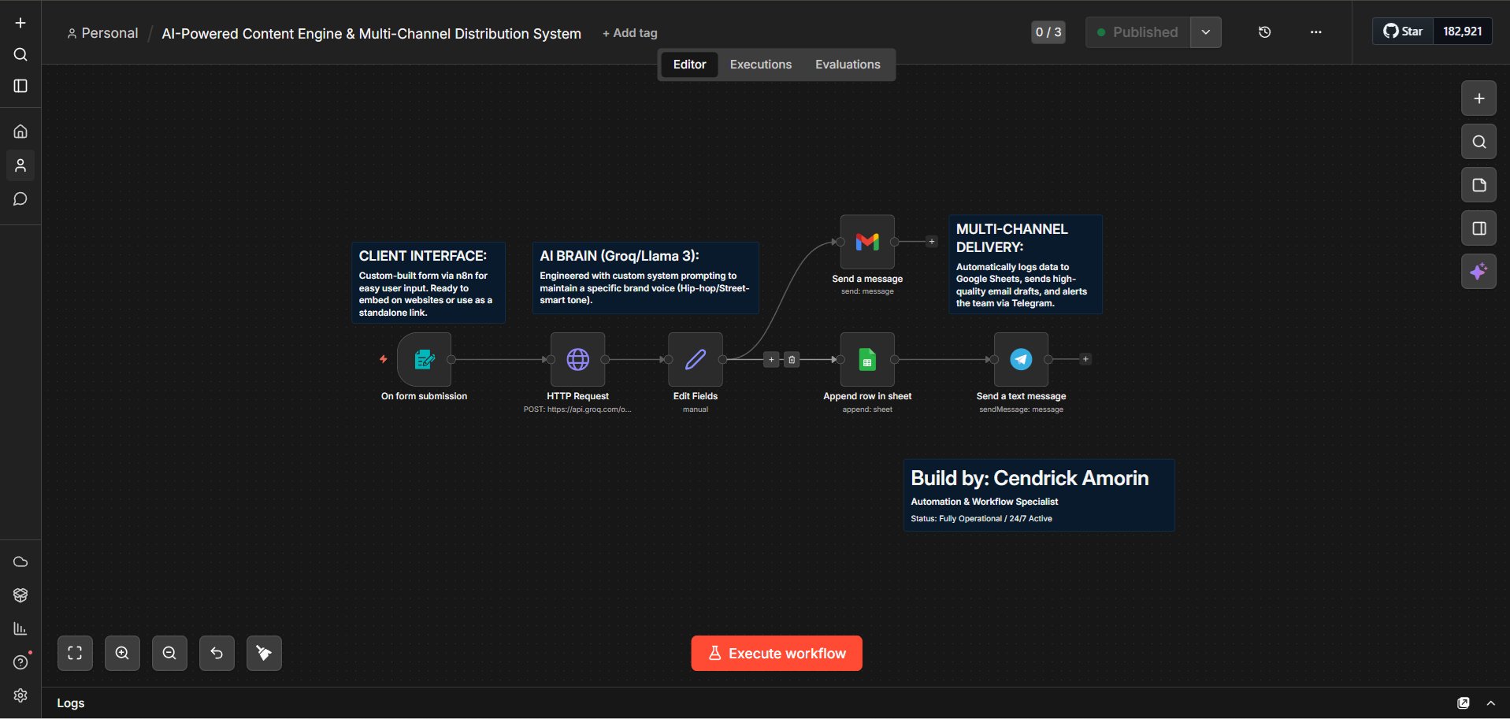Open the three-dot workflow options menu

click(1315, 32)
